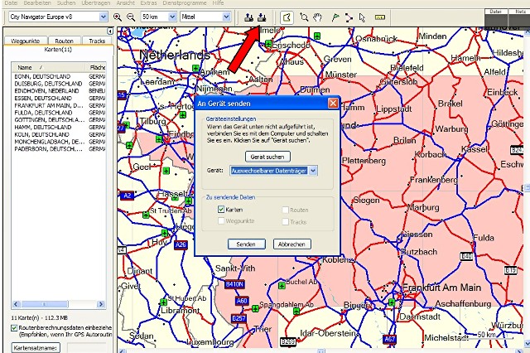Image resolution: width=530 pixels, height=353 pixels.
Task: Close the An Gerät senden dialog
Action: click(x=333, y=103)
